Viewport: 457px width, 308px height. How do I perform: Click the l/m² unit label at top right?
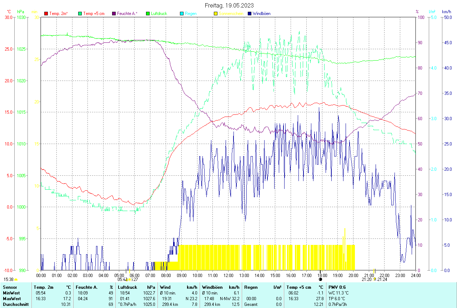(x=432, y=12)
